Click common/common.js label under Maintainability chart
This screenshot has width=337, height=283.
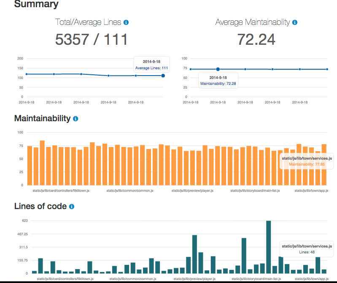tap(130, 190)
